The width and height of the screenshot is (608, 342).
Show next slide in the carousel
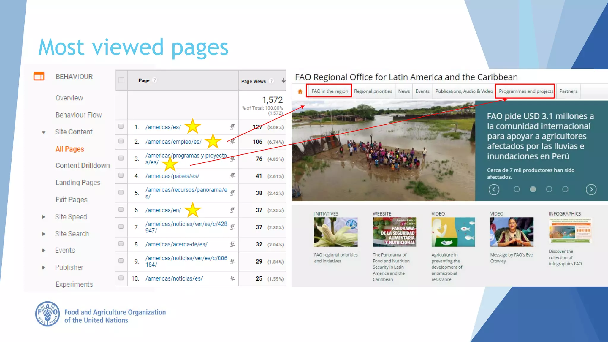tap(591, 189)
